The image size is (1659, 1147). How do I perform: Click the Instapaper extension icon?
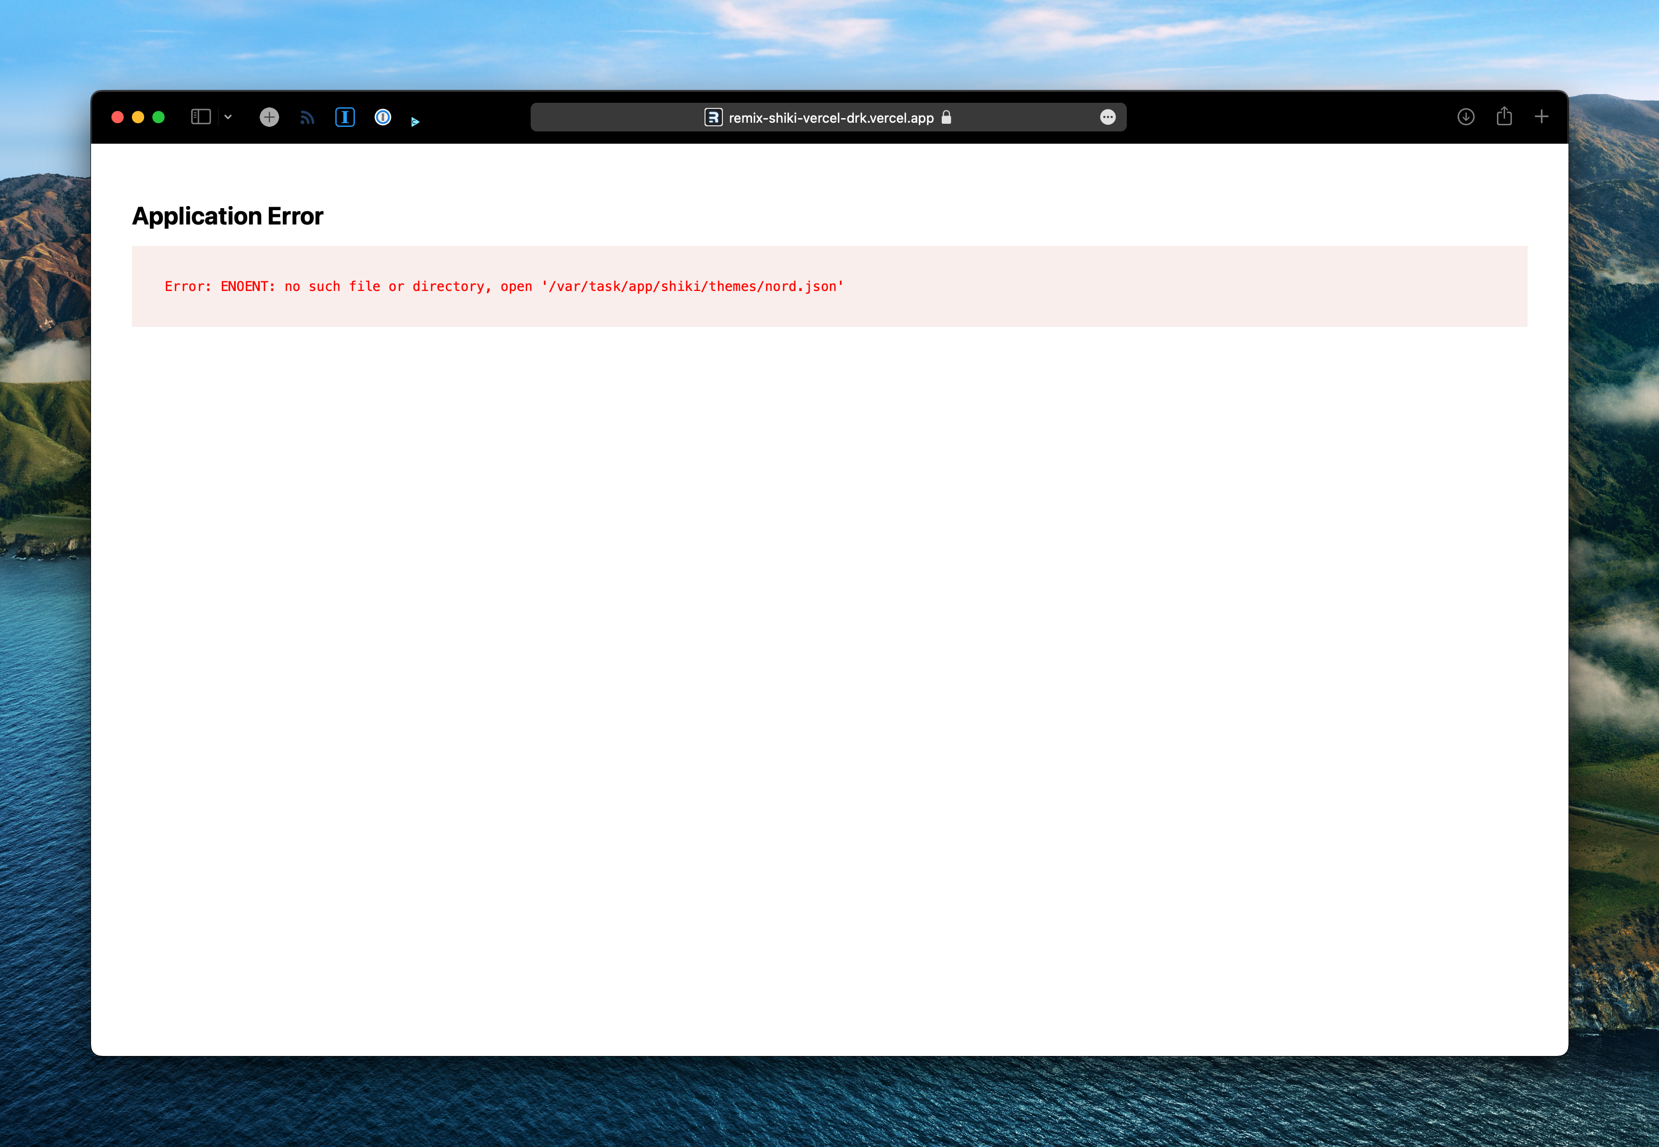(x=345, y=117)
